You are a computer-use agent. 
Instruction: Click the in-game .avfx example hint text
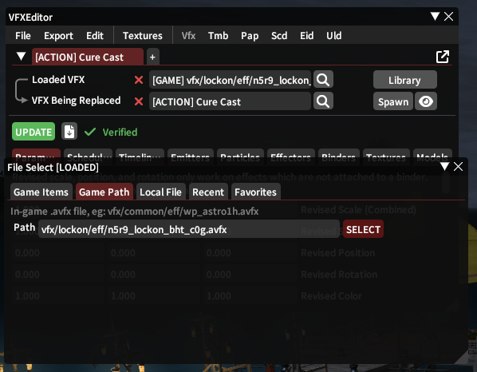pyautogui.click(x=135, y=211)
